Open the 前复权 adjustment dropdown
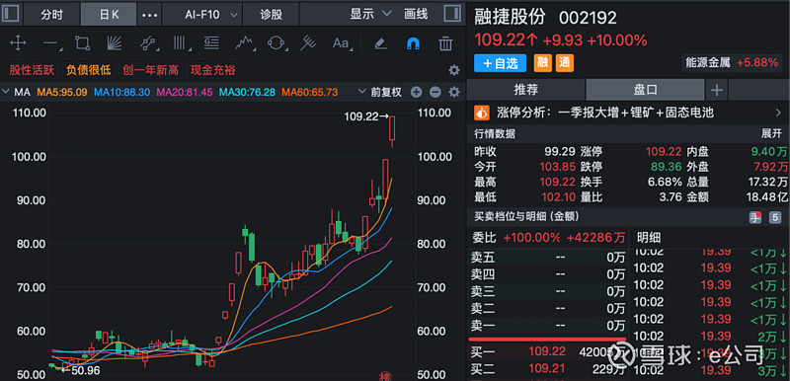This screenshot has height=381, width=790. pyautogui.click(x=380, y=92)
